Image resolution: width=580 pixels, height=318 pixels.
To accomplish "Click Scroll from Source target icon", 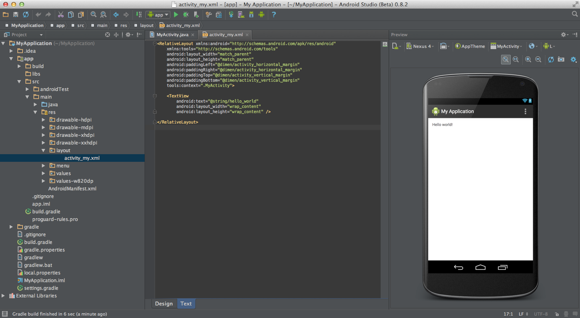I will tap(108, 35).
